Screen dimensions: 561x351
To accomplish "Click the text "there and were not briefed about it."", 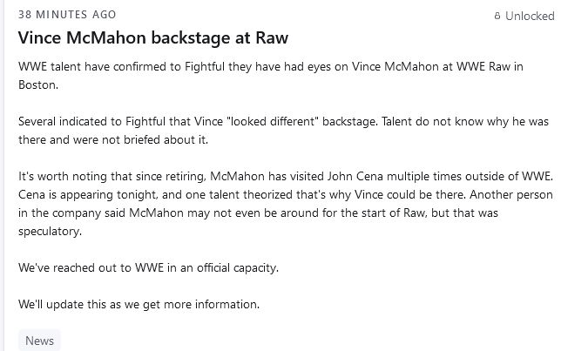I will [113, 139].
